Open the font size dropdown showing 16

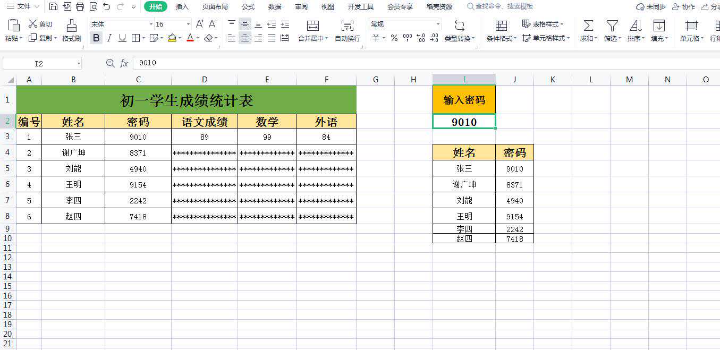[188, 24]
